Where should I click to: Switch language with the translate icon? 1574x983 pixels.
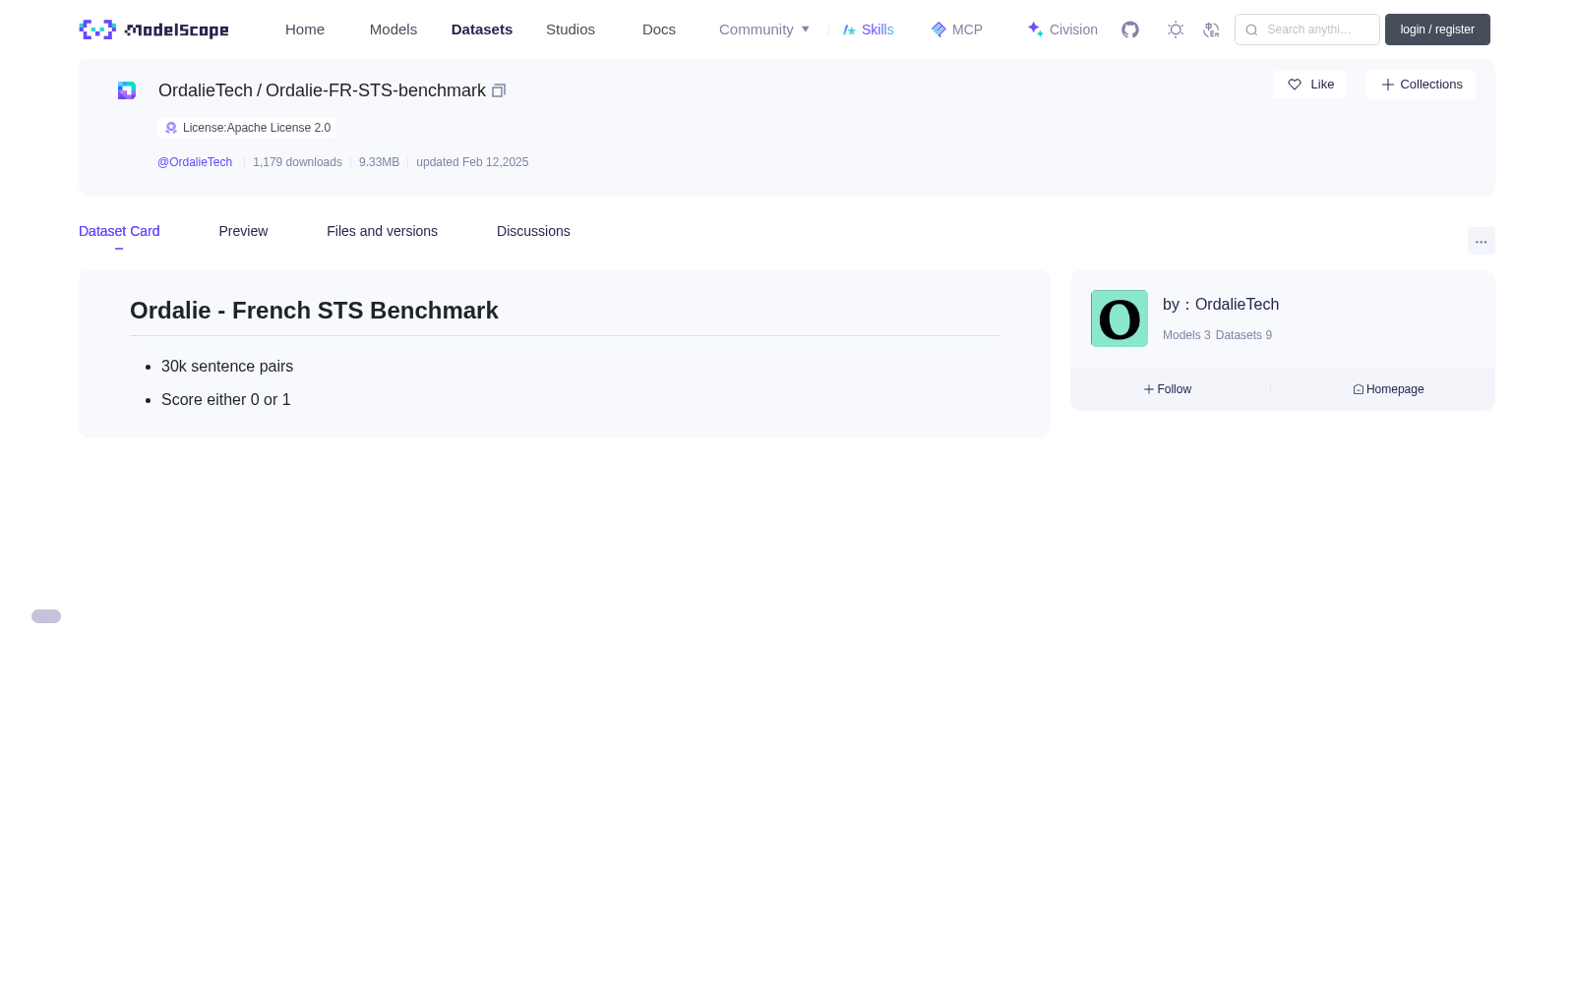1211,29
